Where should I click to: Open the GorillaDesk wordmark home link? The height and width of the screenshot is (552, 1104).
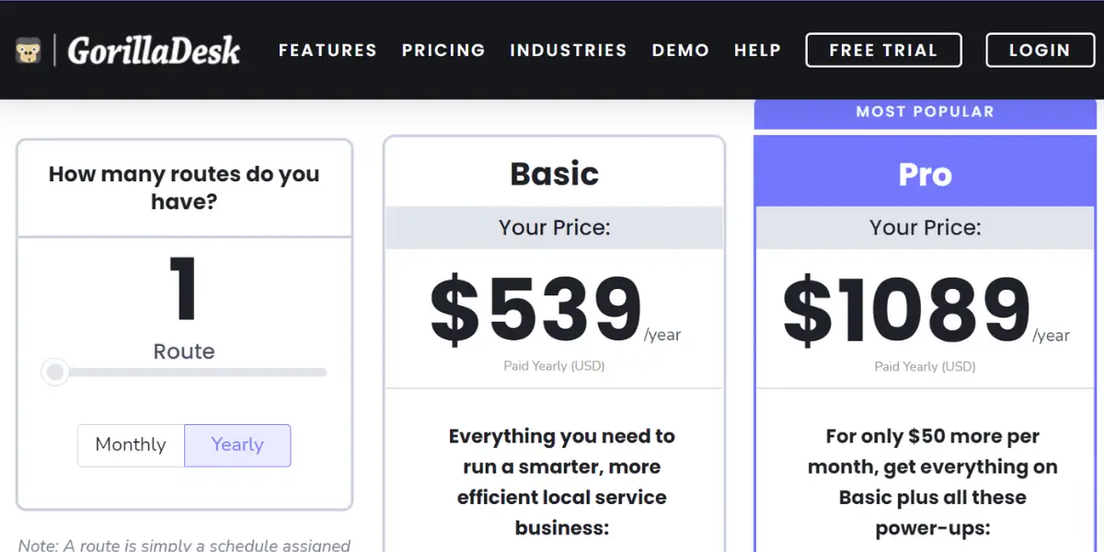(x=154, y=51)
